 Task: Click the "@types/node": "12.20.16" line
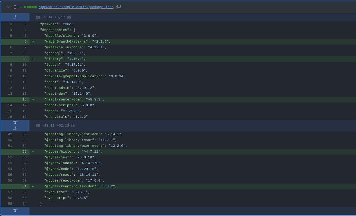[x=193, y=169]
